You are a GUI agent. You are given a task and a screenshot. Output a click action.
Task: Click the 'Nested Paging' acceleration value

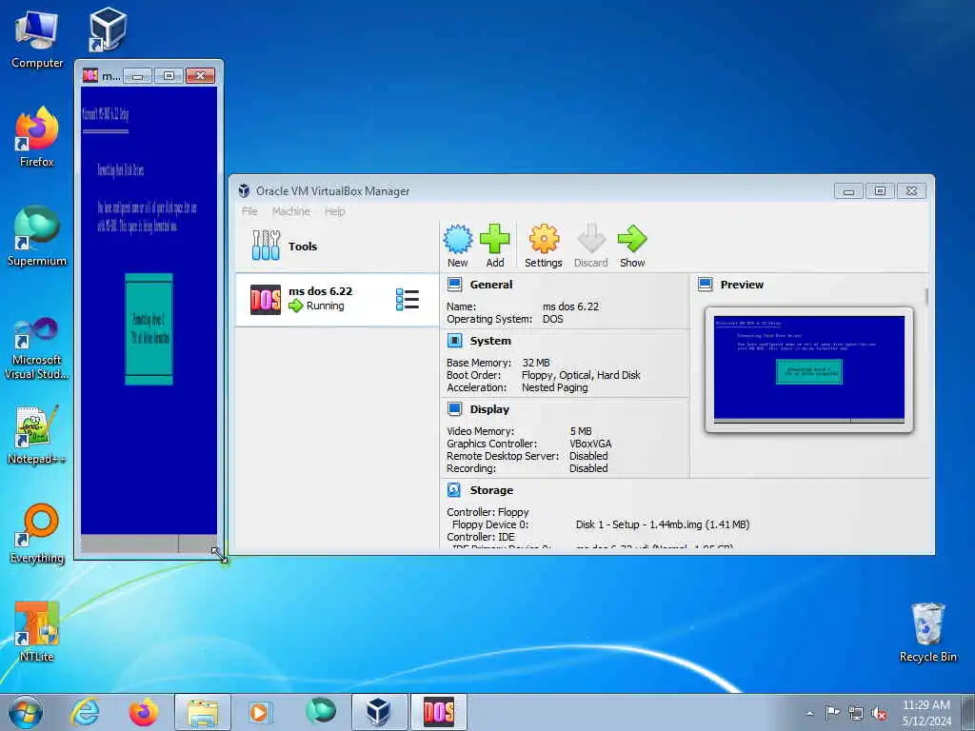pyautogui.click(x=555, y=387)
